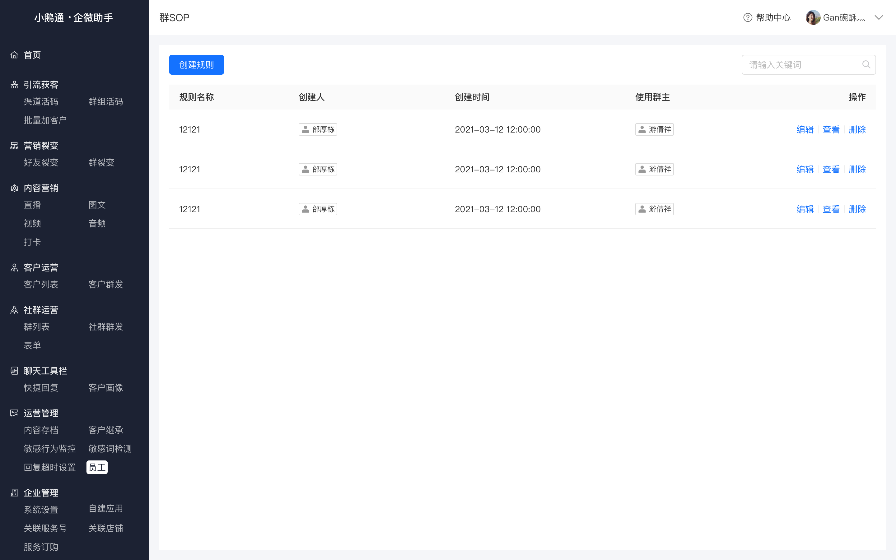Click 编辑 in the first rule row
Viewport: 896px width, 560px height.
[805, 129]
